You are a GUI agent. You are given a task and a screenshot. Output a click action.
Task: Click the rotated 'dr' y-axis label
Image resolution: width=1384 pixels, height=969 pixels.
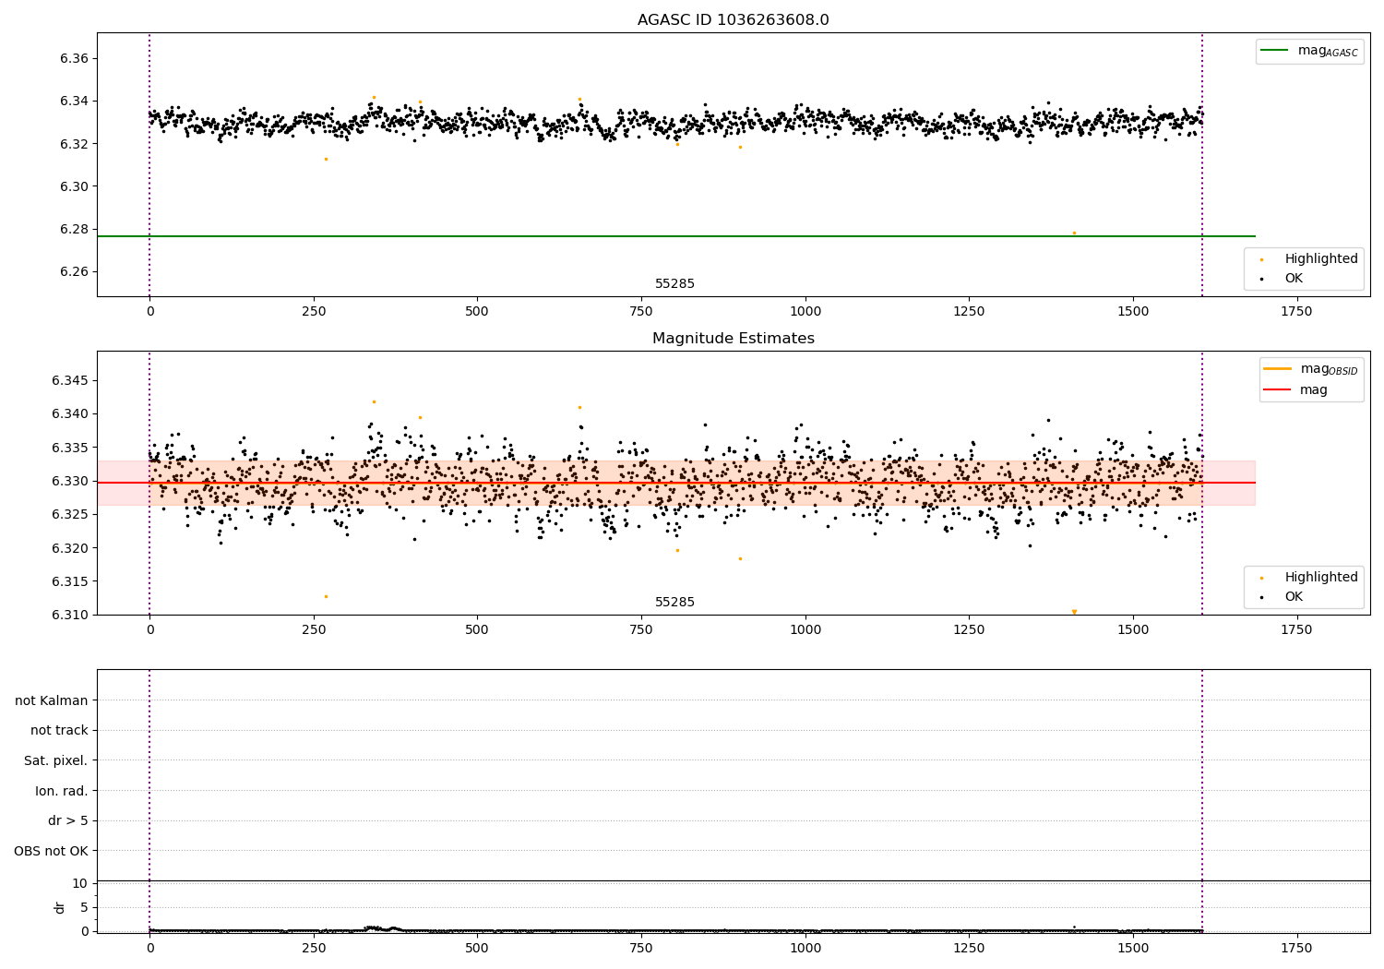point(60,907)
